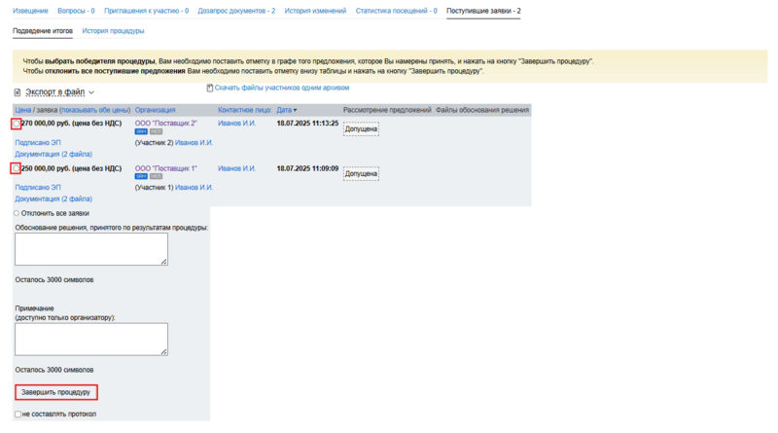
Task: Click 'показывать обе цены' link
Action: [95, 110]
